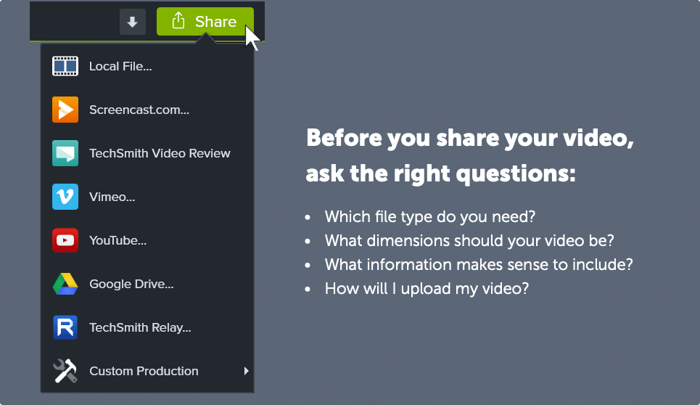Click the teal TechSmith Video Review icon
Image resolution: width=700 pixels, height=405 pixels.
pos(65,153)
